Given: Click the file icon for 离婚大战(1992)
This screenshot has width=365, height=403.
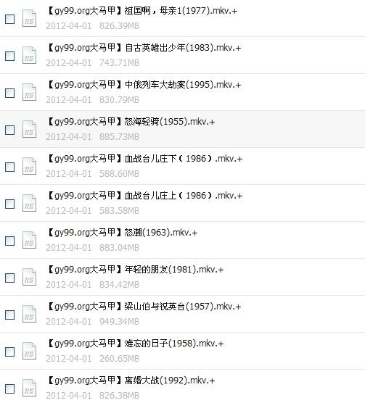Looking at the screenshot, I should tap(29, 388).
